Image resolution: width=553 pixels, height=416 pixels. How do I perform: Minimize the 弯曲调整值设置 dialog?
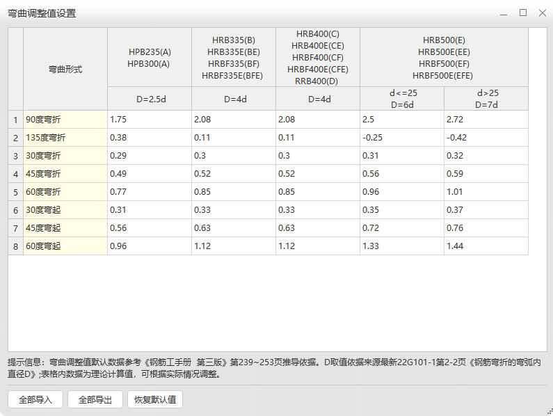(504, 13)
